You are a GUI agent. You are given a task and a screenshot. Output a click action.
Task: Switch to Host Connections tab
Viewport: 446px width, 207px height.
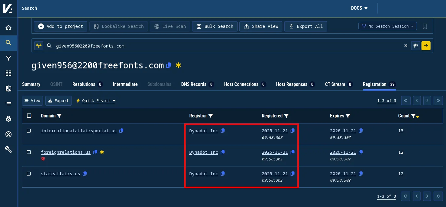click(245, 84)
